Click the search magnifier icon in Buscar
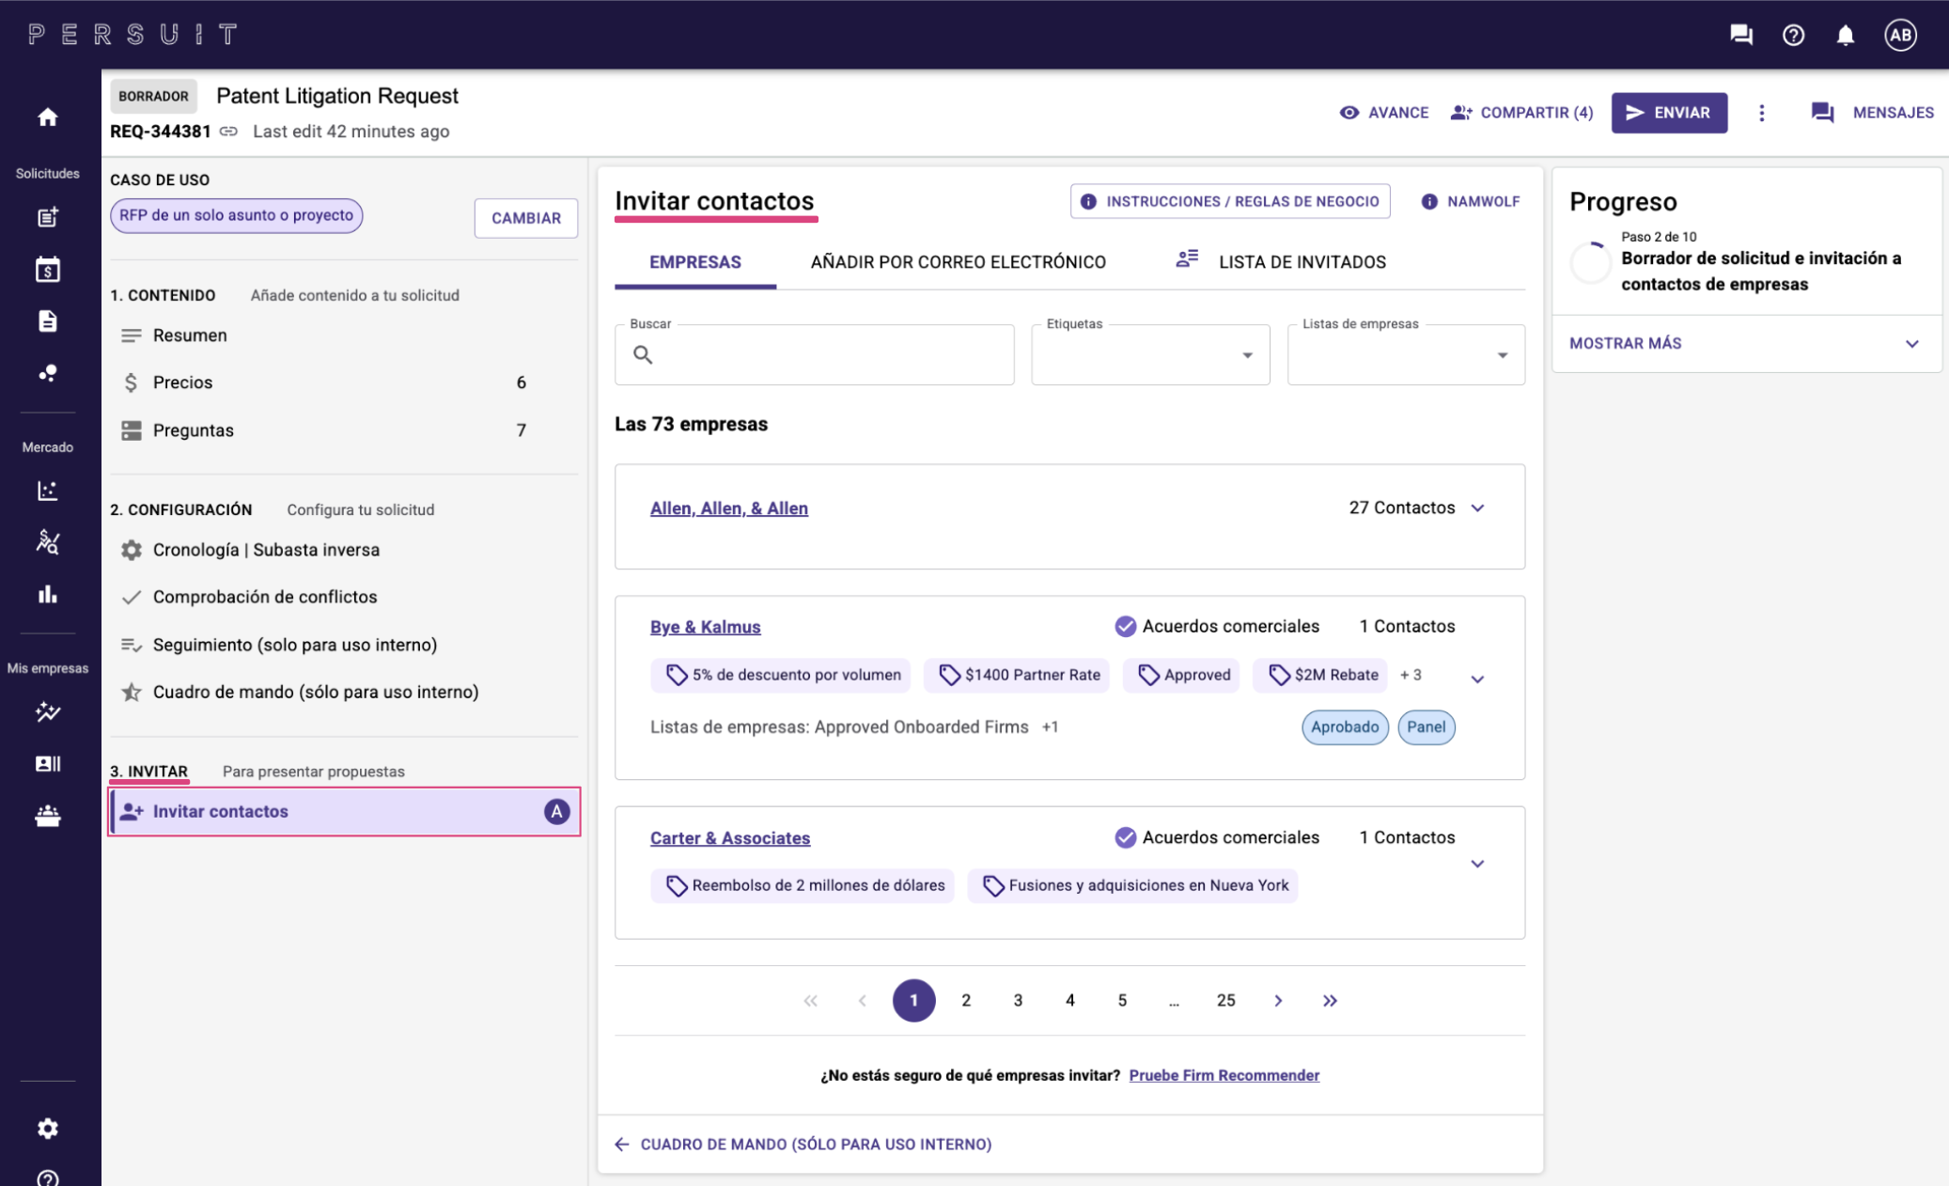 tap(643, 354)
